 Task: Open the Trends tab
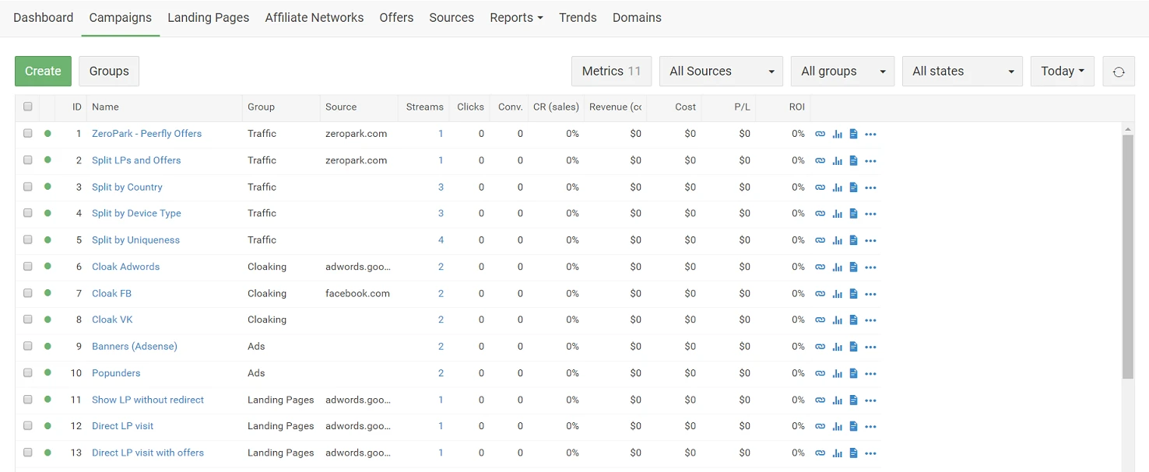point(578,17)
